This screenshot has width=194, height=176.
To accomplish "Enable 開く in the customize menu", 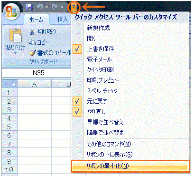I will 130,39.
